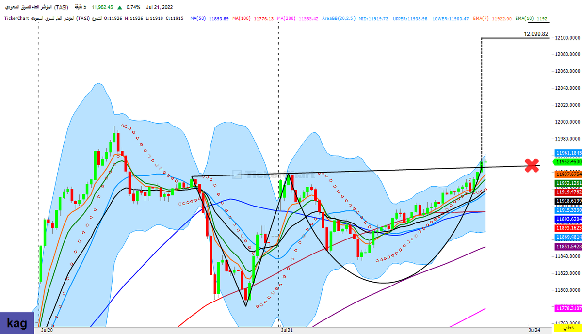582x334 pixels.
Task: Click the Jul21 date on time axis
Action: click(x=287, y=330)
